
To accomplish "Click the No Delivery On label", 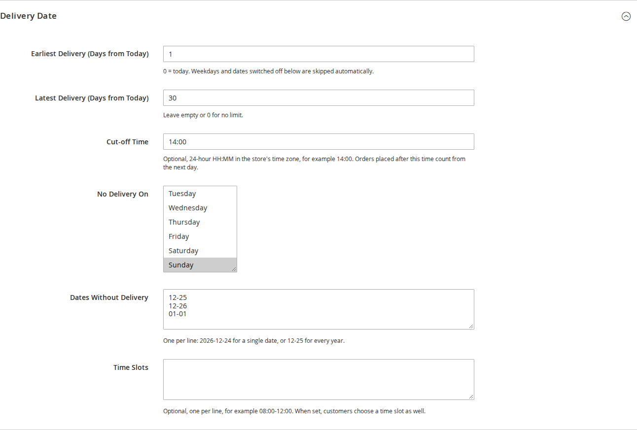I will [123, 194].
